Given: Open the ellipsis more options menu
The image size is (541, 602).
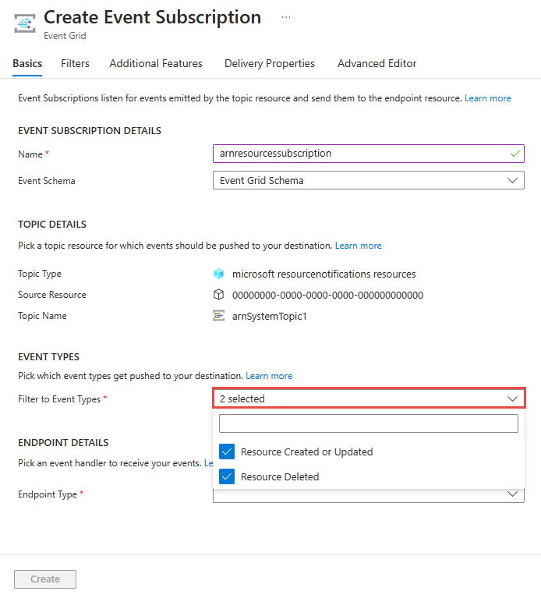Looking at the screenshot, I should [286, 17].
